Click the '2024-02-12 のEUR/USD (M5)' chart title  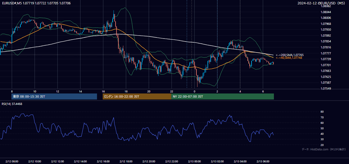tap(321, 3)
